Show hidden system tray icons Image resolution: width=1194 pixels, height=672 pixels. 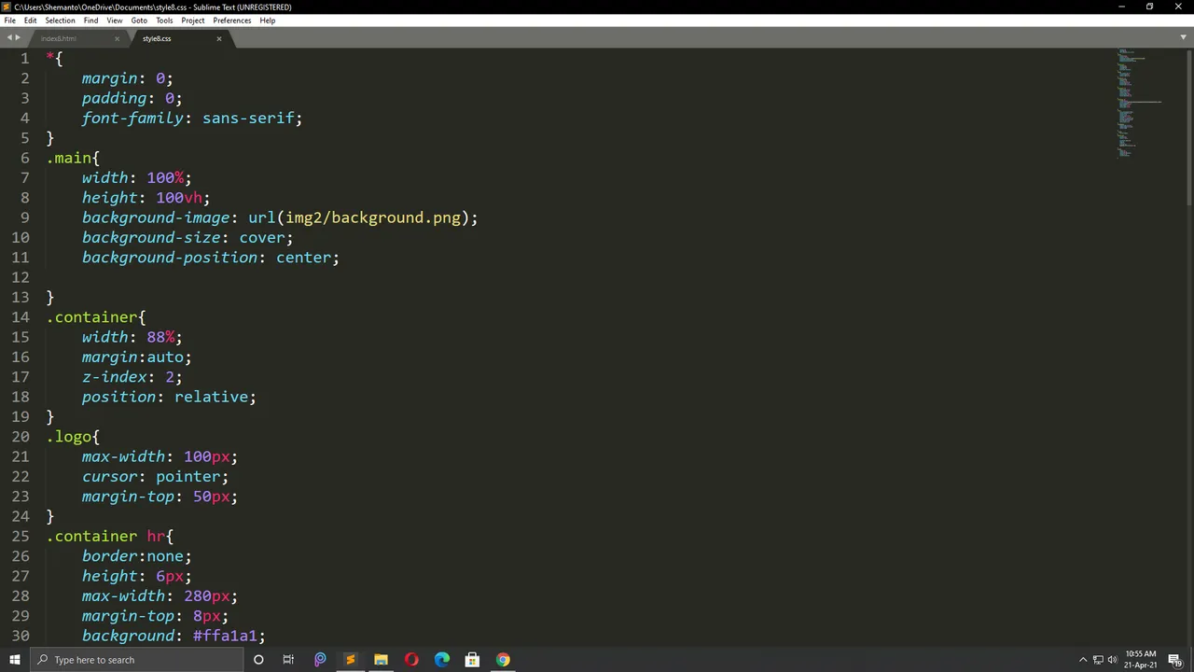1083,660
